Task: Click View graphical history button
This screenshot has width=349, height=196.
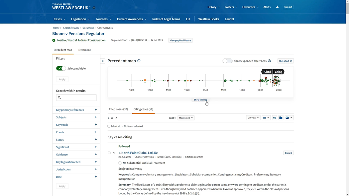Action: click(180, 40)
